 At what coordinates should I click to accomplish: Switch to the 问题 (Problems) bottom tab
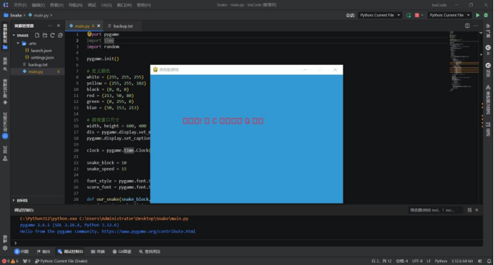point(21,251)
